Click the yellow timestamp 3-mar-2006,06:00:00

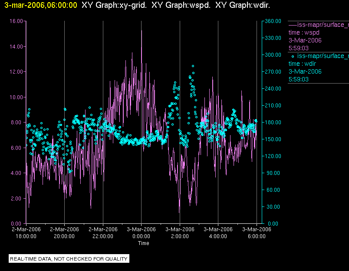pos(41,5)
